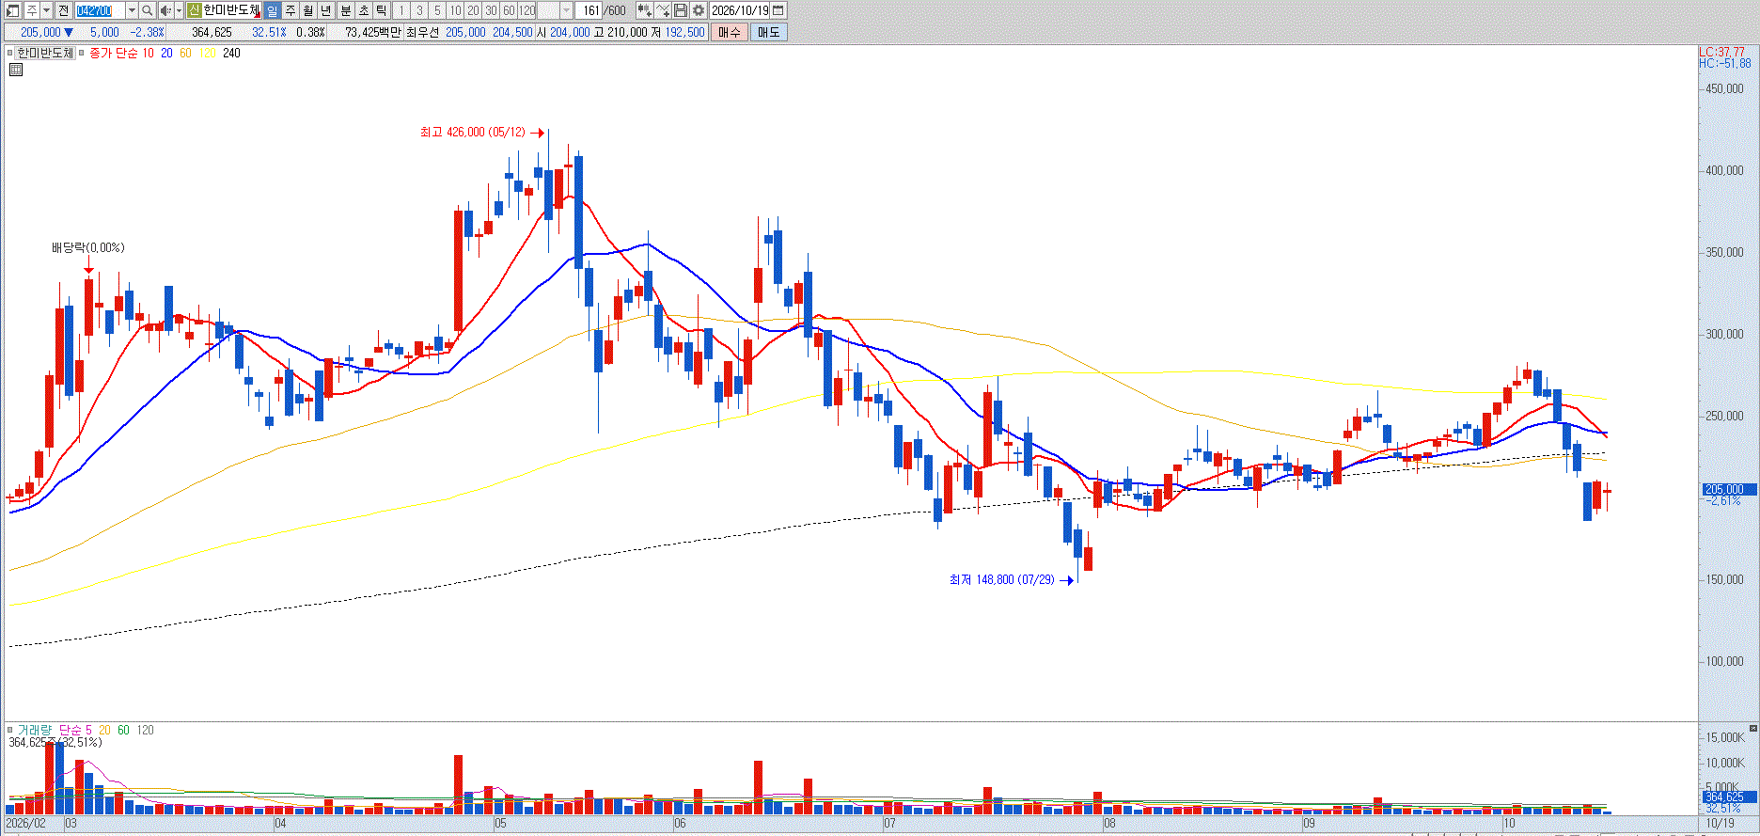Click the small square beside 거래량 legend
The image size is (1760, 836).
click(x=11, y=730)
